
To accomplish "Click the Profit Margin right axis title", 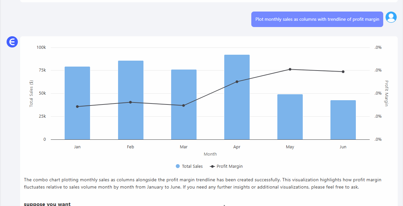I will [387, 93].
